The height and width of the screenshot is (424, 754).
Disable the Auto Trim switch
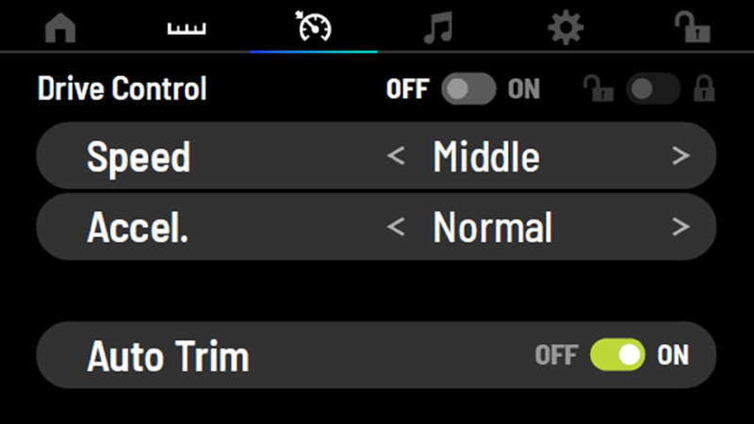[618, 355]
